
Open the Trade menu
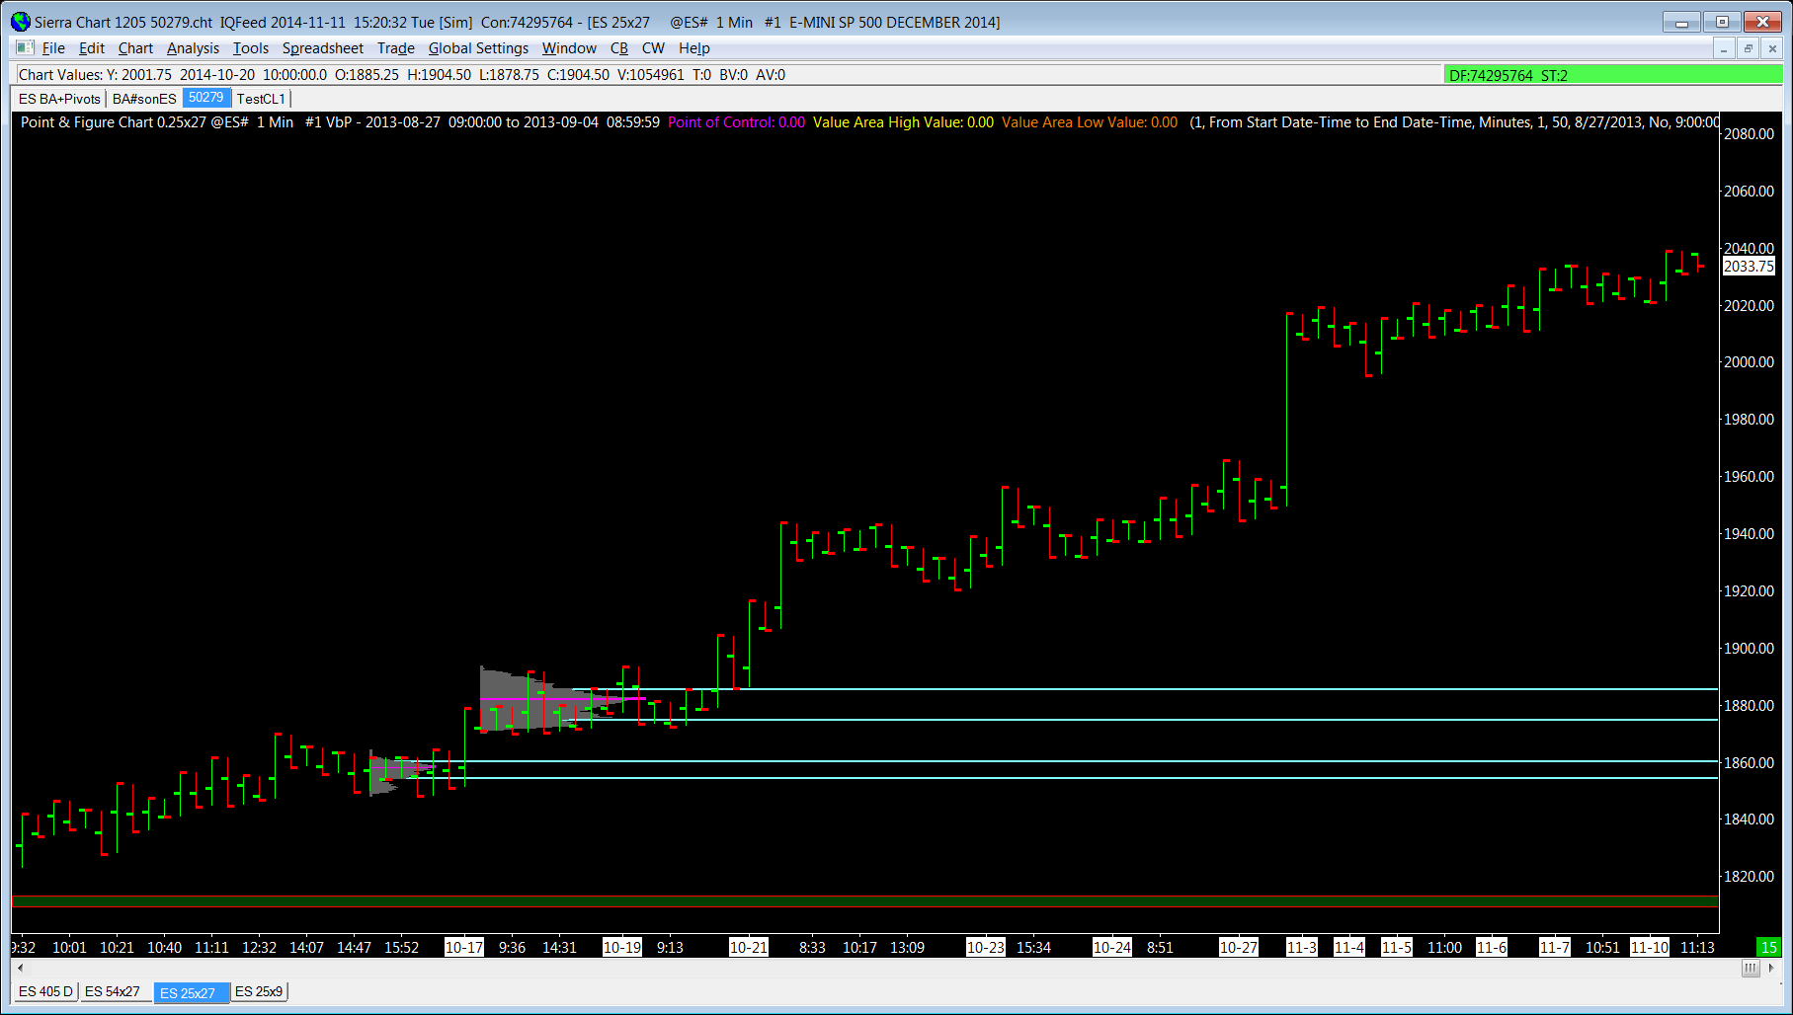[x=396, y=48]
